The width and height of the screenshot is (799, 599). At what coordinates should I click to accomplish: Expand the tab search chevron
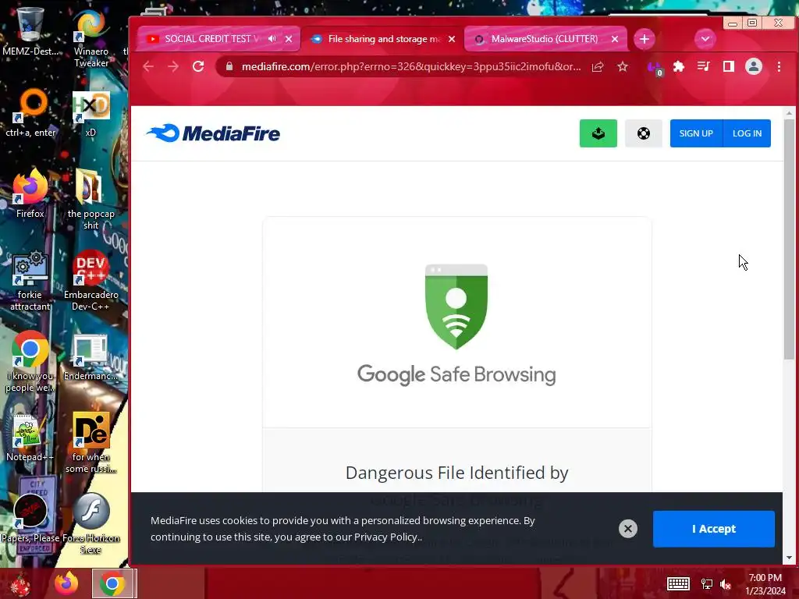(x=705, y=39)
